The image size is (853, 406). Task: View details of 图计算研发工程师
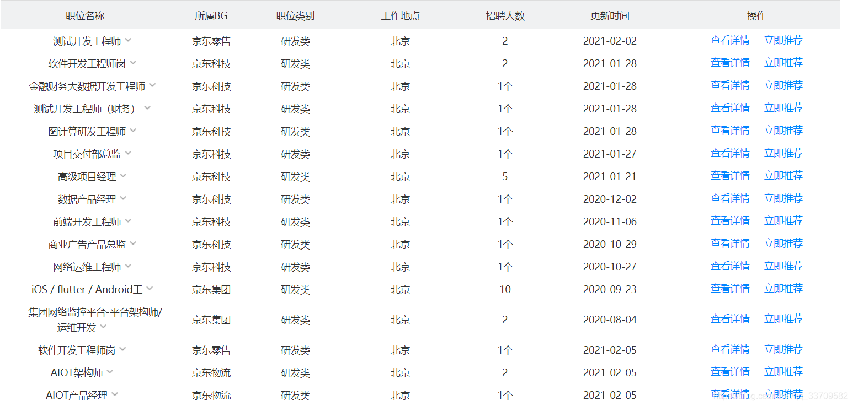click(730, 131)
